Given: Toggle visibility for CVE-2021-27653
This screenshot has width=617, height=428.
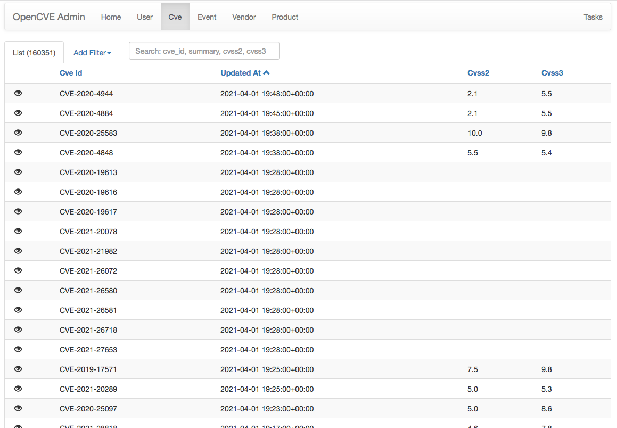Looking at the screenshot, I should coord(18,349).
